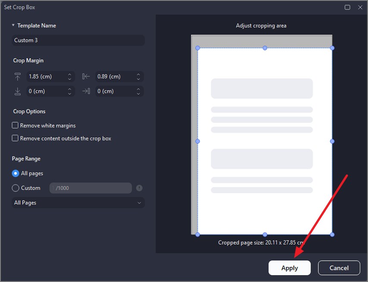Click the top-center crop handle on the preview
This screenshot has height=282, width=368.
pos(265,48)
